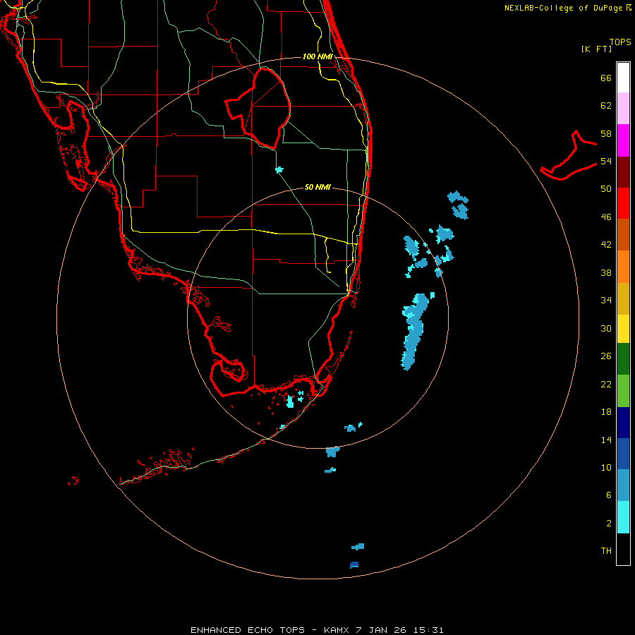
Task: Click the 'TH' legend label
Action: coord(606,551)
